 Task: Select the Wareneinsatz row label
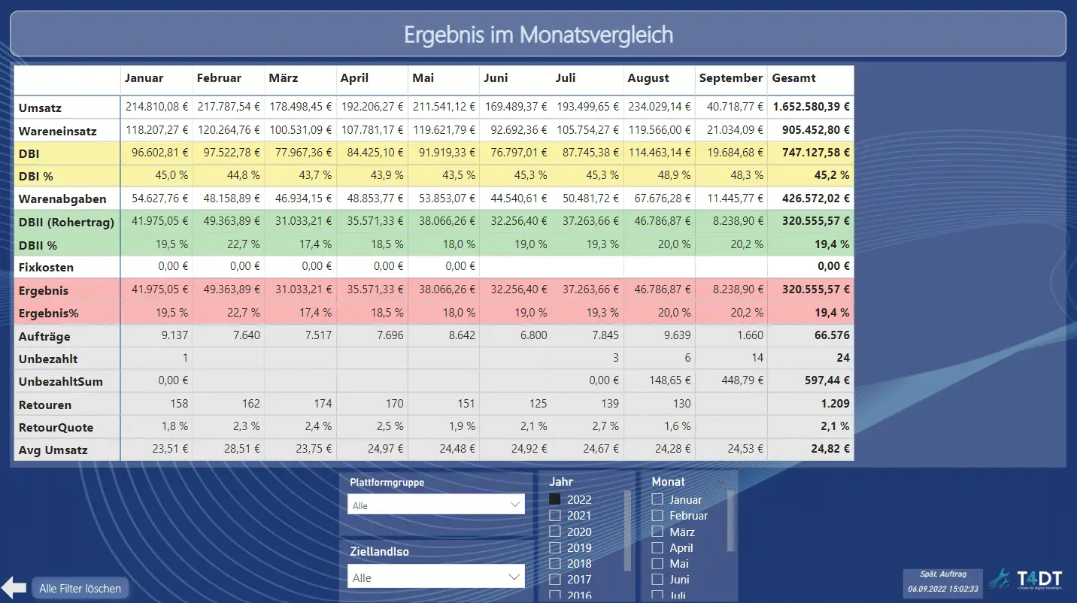(x=58, y=131)
